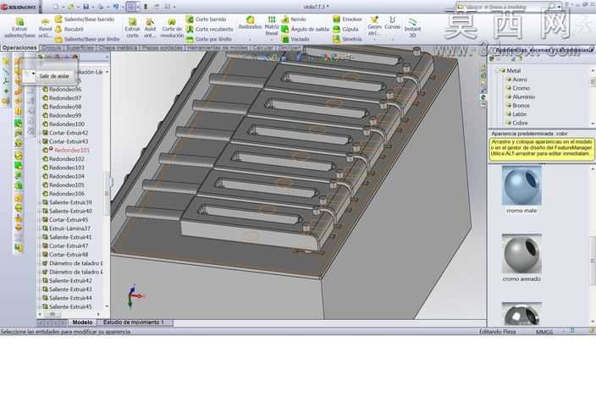Image resolution: width=596 pixels, height=397 pixels.
Task: Open the Calcular tab
Action: 262,48
